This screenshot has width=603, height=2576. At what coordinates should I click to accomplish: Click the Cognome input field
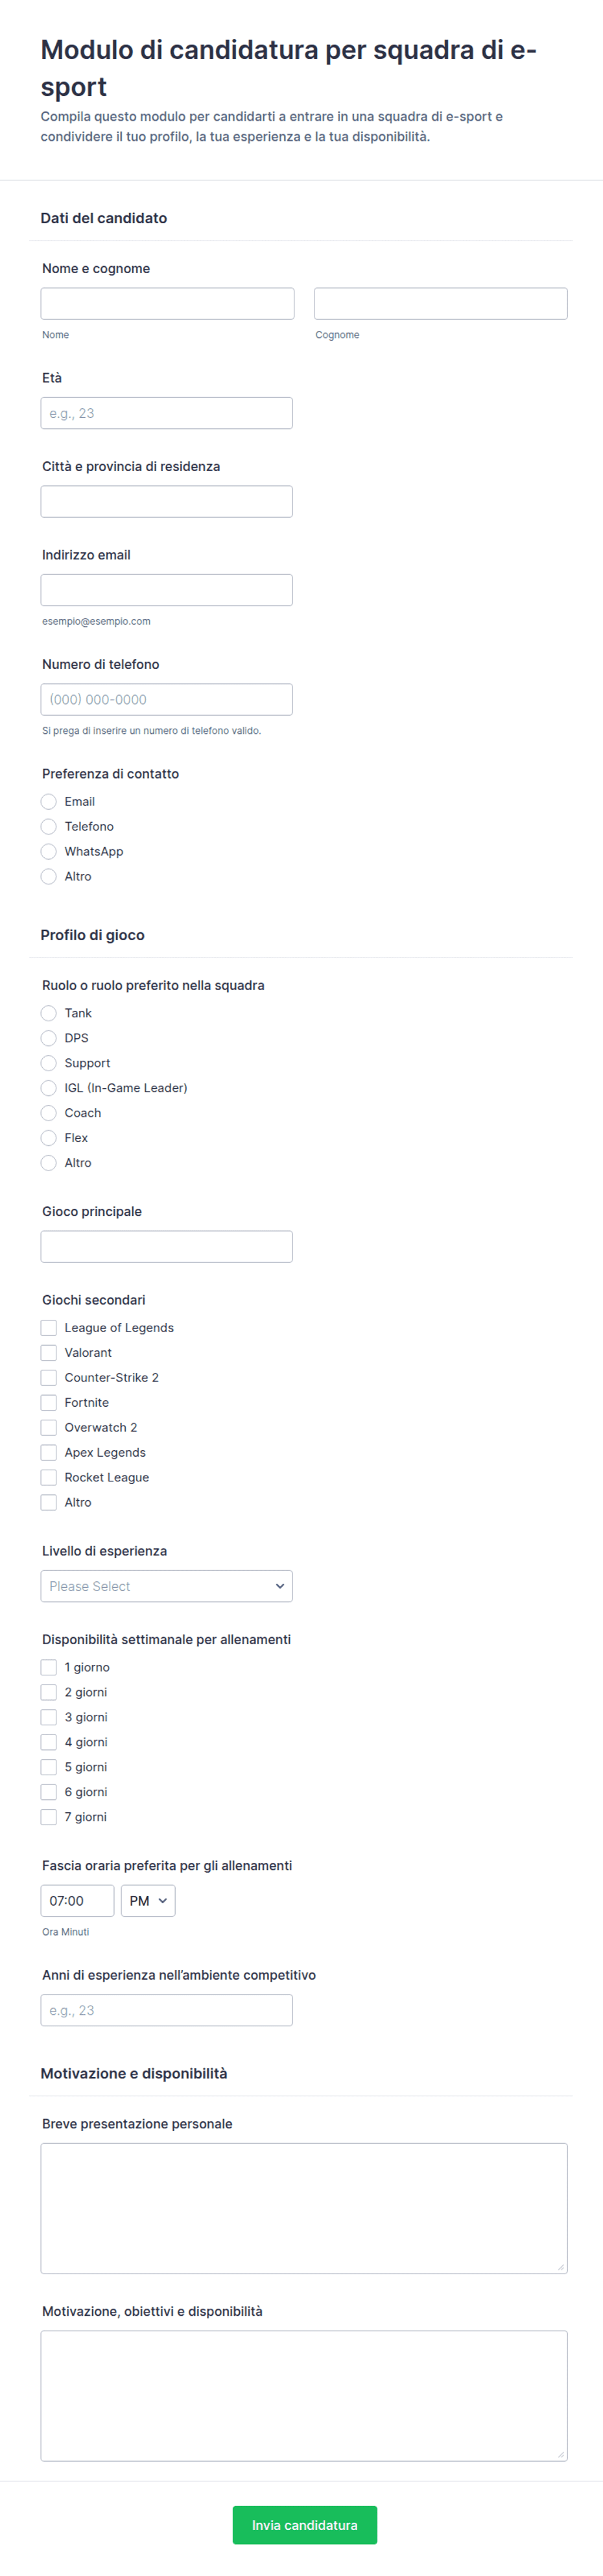coord(441,304)
